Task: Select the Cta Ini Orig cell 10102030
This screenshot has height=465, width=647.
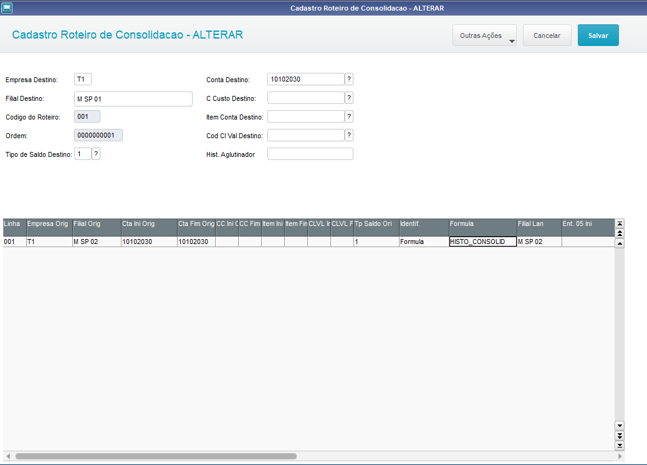Action: (x=150, y=242)
